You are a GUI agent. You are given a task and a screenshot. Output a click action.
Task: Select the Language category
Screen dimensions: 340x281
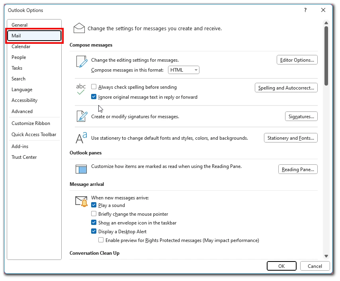coord(34,90)
